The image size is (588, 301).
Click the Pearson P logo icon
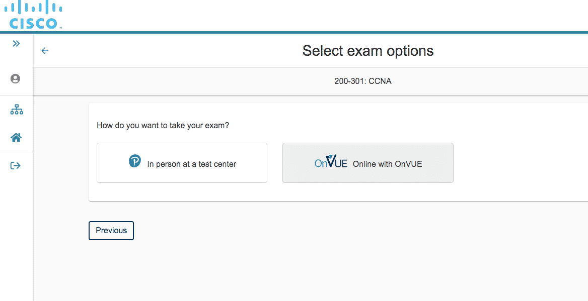(134, 161)
